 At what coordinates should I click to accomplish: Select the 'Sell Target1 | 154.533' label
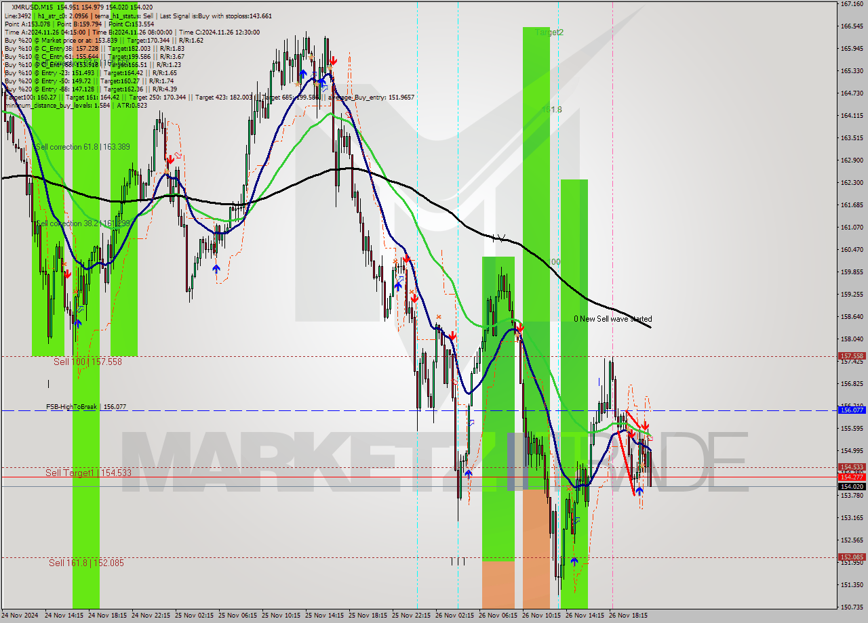coord(89,473)
